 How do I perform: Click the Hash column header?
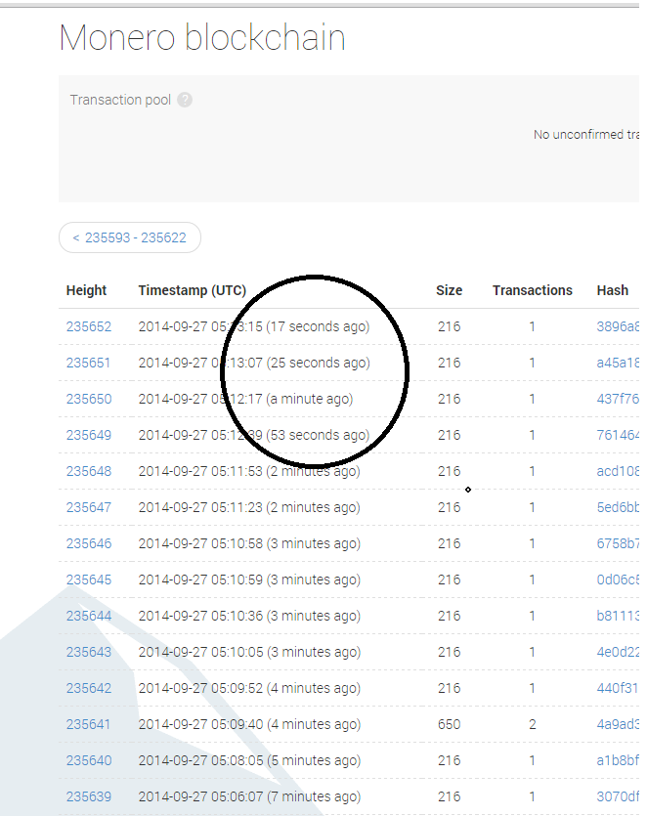[x=613, y=290]
